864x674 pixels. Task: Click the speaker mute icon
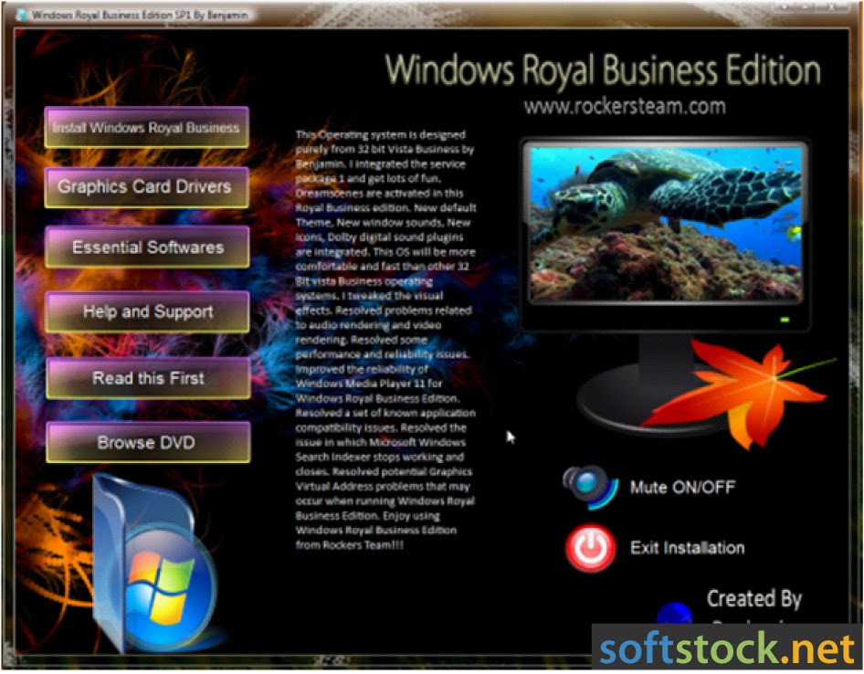590,487
